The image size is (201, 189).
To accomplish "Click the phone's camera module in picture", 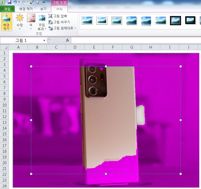I will point(96,81).
